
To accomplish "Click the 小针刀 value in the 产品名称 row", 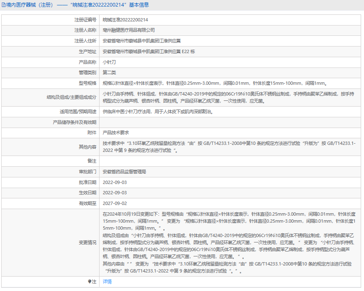I will [109, 62].
